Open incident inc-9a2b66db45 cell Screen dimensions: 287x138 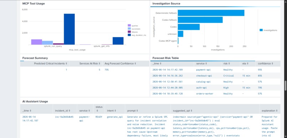[x=64, y=117]
